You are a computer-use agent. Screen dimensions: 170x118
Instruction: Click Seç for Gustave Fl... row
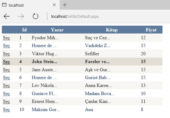(x=7, y=94)
